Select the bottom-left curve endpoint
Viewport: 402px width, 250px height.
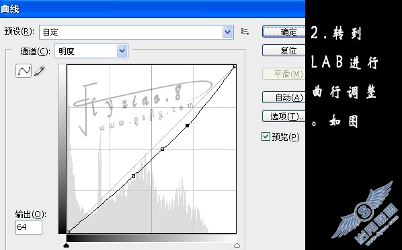pos(68,232)
